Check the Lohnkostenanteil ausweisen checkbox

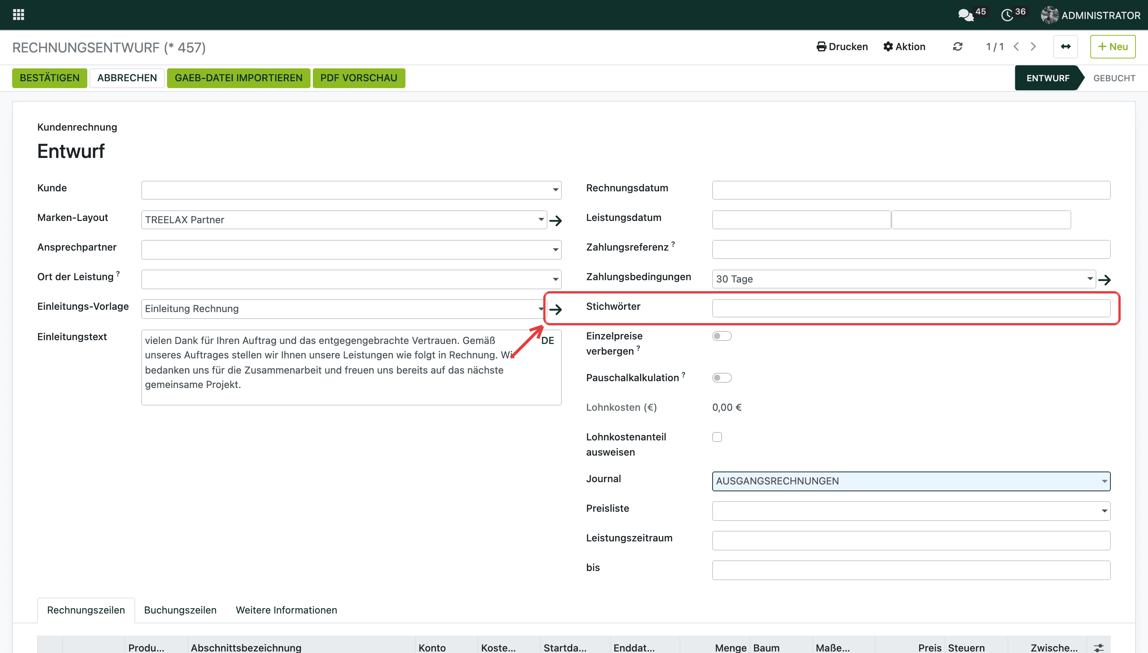(717, 437)
